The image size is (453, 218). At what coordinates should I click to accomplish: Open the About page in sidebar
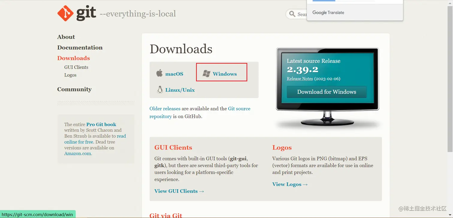[x=66, y=37]
